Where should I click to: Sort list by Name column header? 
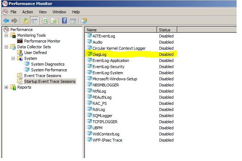(121, 30)
